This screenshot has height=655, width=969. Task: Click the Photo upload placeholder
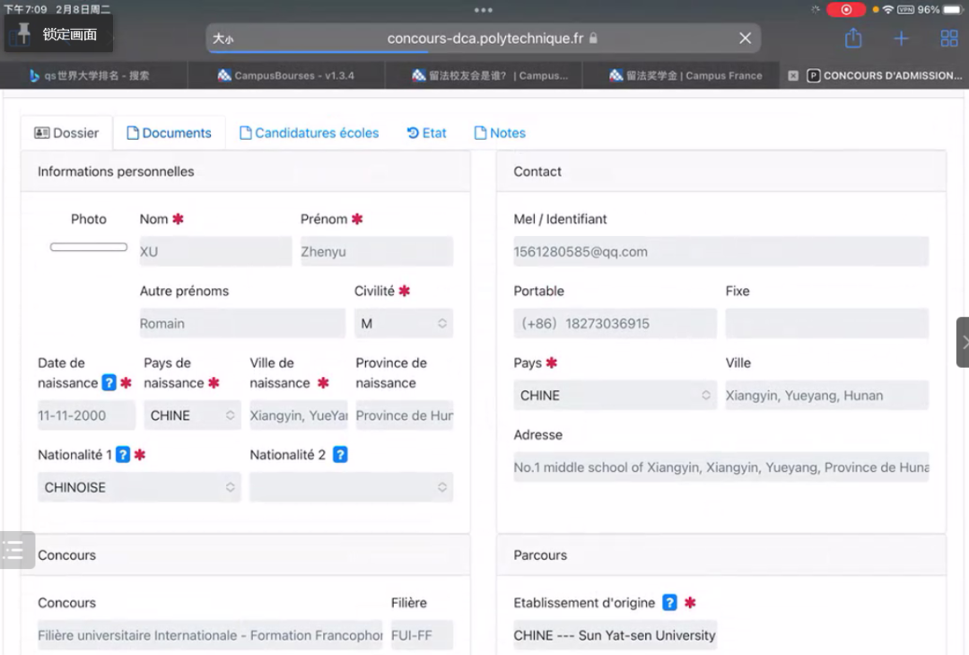[x=88, y=247]
